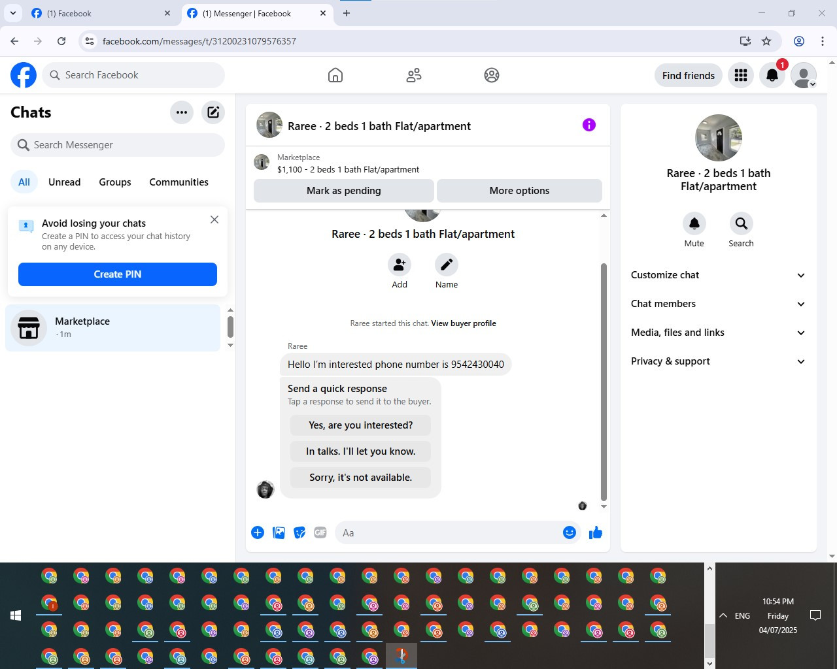Search in conversation magnifier icon
Image resolution: width=837 pixels, height=669 pixels.
pyautogui.click(x=742, y=223)
